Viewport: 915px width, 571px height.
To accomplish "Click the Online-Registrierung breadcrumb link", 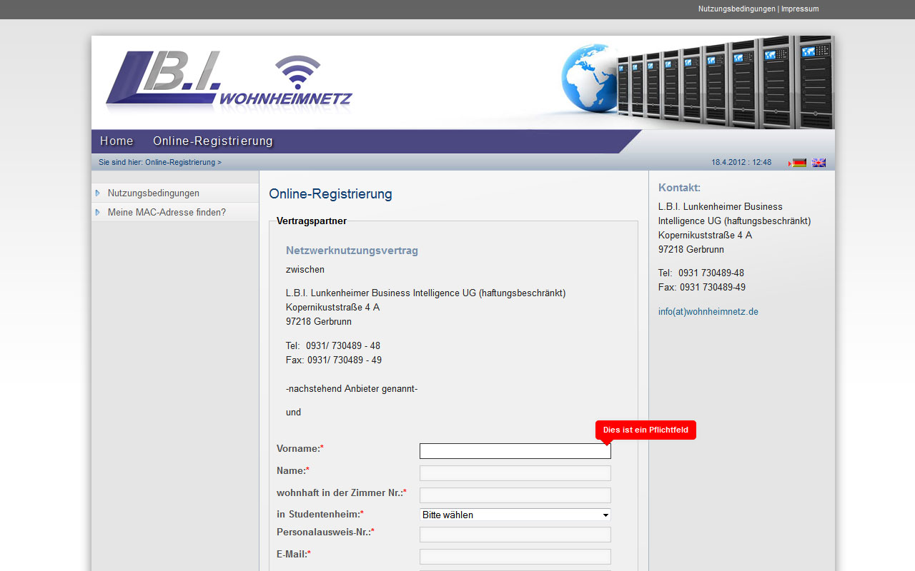I will coord(180,163).
